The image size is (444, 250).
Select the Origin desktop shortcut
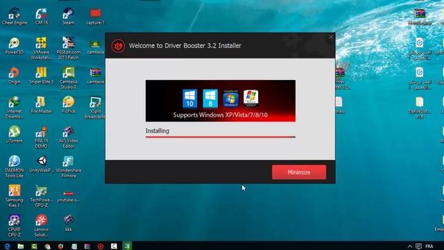[14, 76]
